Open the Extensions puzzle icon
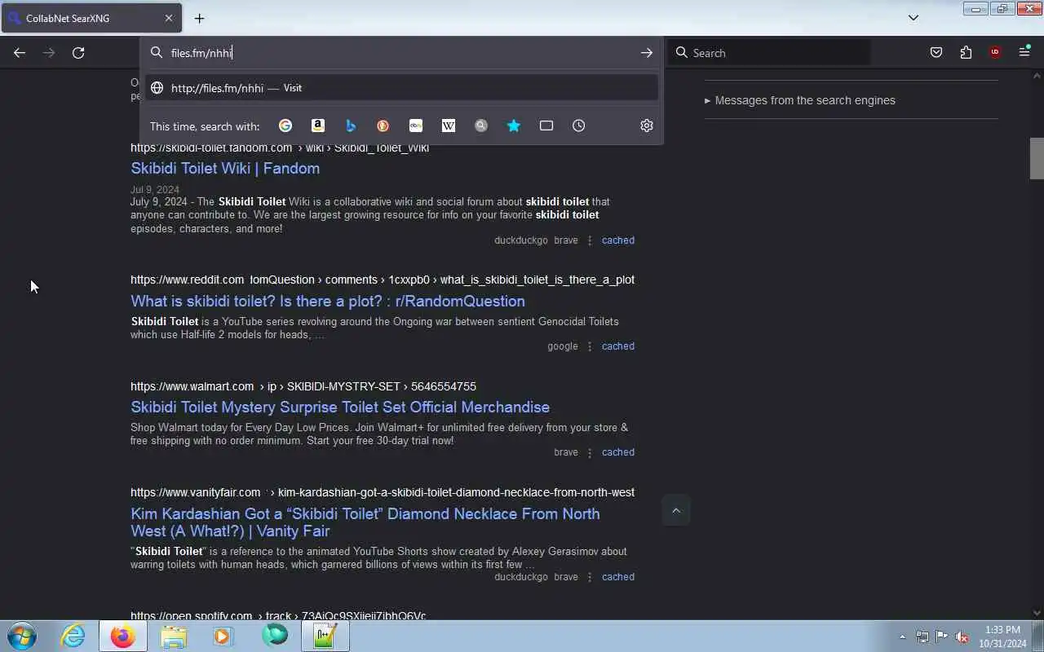 click(966, 53)
